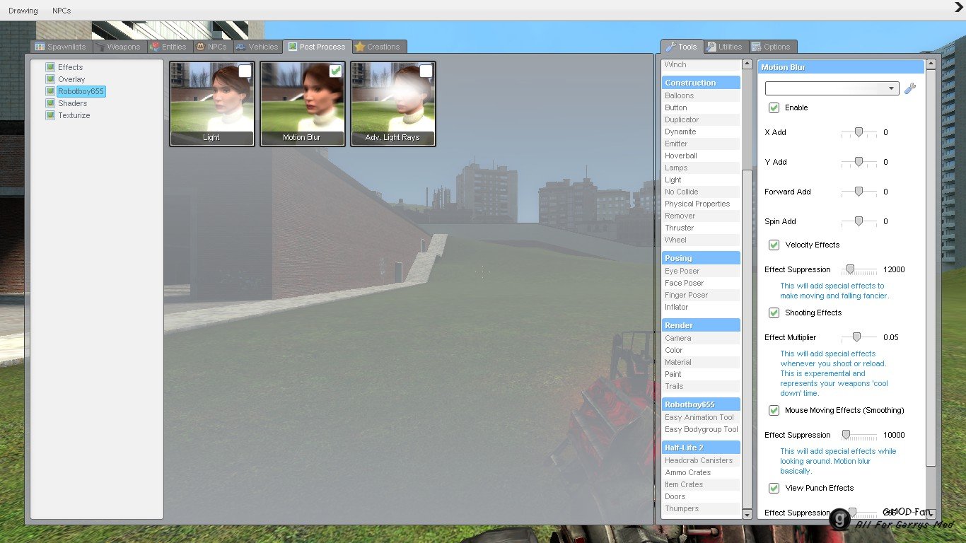Select the Winch tool
966x543 pixels.
701,64
